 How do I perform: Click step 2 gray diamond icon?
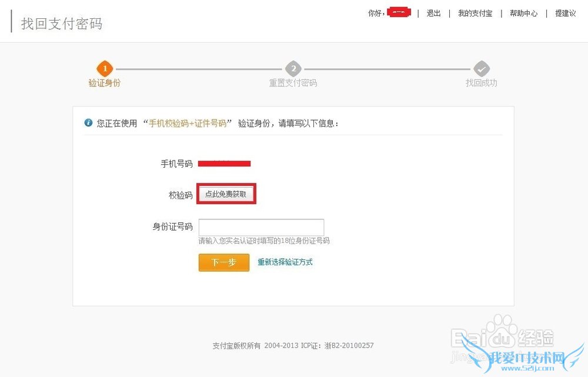(293, 69)
